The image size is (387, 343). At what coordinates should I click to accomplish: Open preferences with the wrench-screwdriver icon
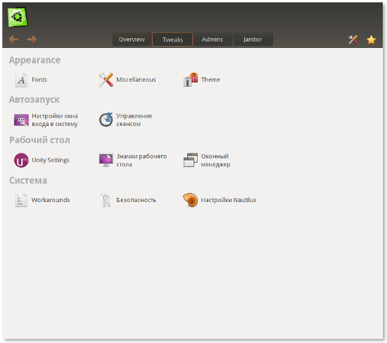353,39
